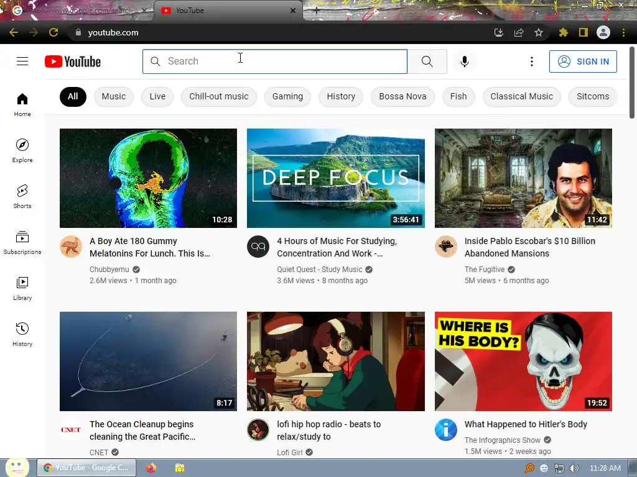The width and height of the screenshot is (637, 477).
Task: Open title 'What Happened to Hitler's Body'
Action: [x=526, y=424]
